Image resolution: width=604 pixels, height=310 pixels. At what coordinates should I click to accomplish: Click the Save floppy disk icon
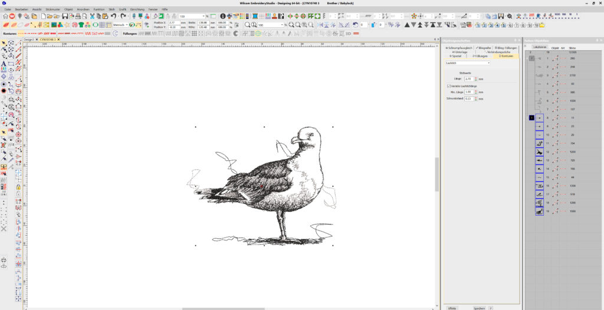[x=64, y=16]
